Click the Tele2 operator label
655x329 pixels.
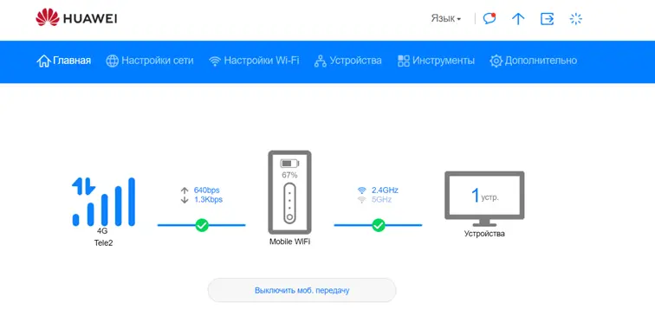[x=103, y=242]
